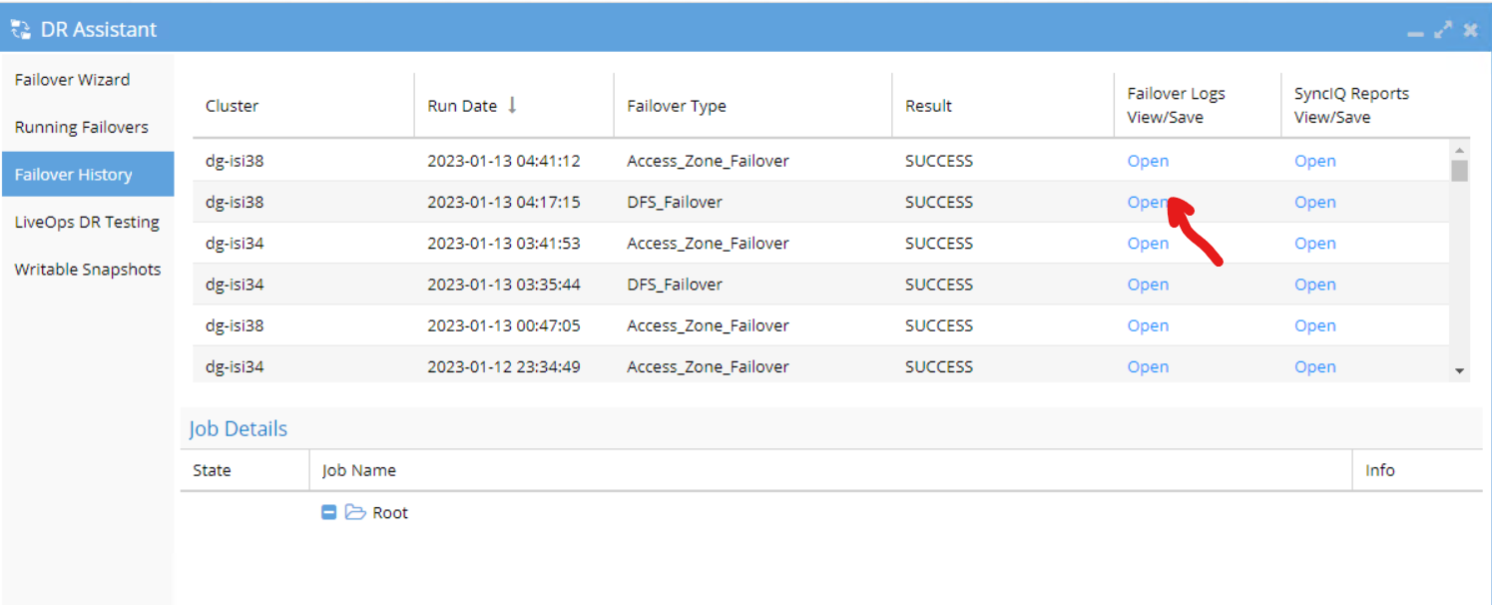The height and width of the screenshot is (605, 1492).
Task: Click Access_Zone_Failover in the 00:47:05 row
Action: click(x=708, y=325)
